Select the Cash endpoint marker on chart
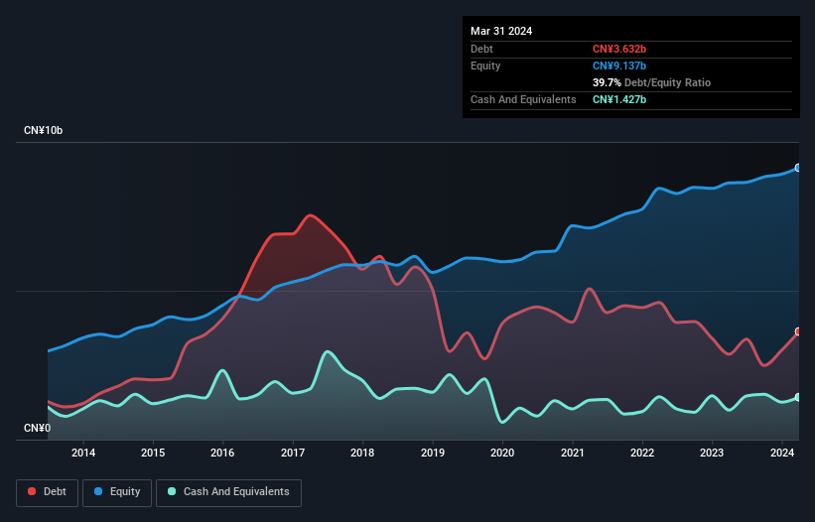Image resolution: width=815 pixels, height=522 pixels. click(798, 397)
